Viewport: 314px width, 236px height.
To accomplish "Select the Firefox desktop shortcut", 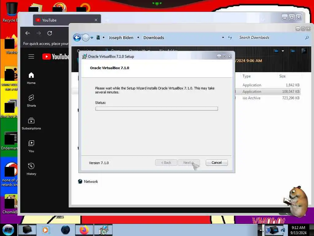I will (11, 45).
